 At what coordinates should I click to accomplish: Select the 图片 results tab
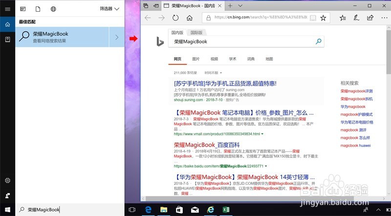[196, 59]
